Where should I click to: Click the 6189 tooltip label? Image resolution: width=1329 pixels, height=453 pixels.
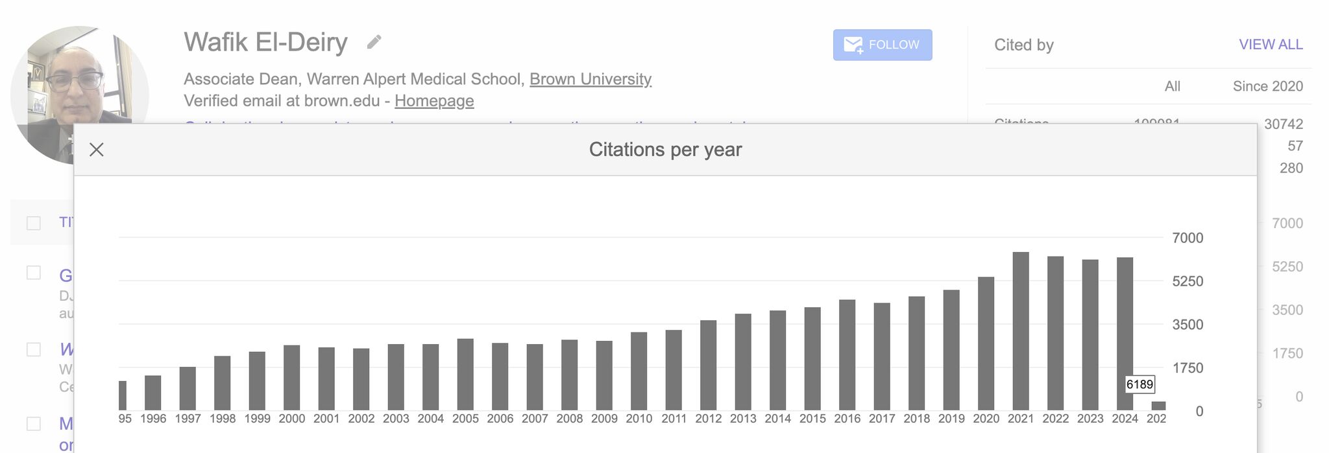tap(1140, 384)
